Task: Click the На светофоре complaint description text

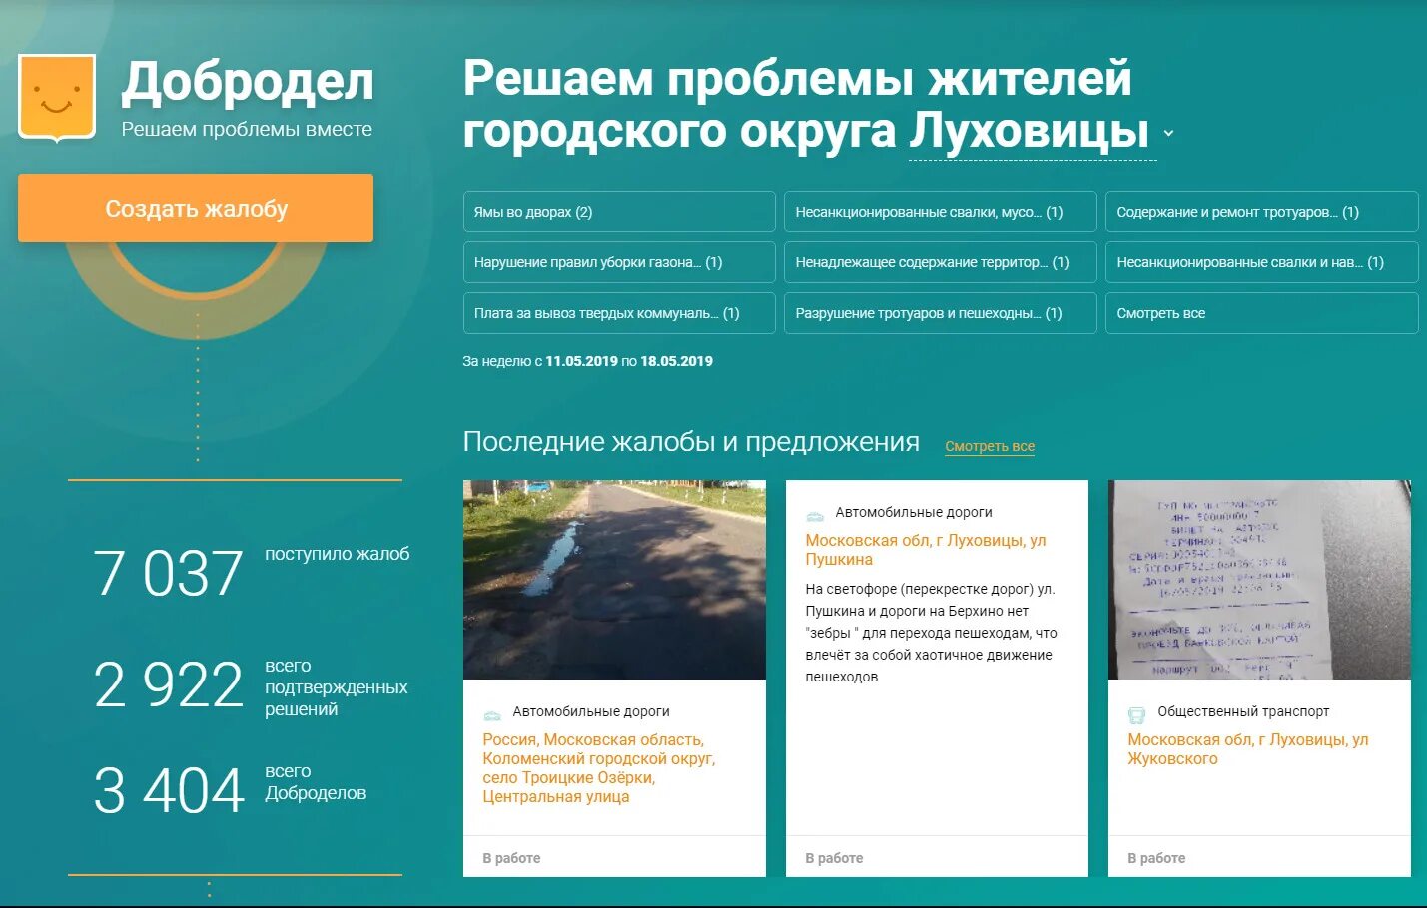Action: point(931,633)
